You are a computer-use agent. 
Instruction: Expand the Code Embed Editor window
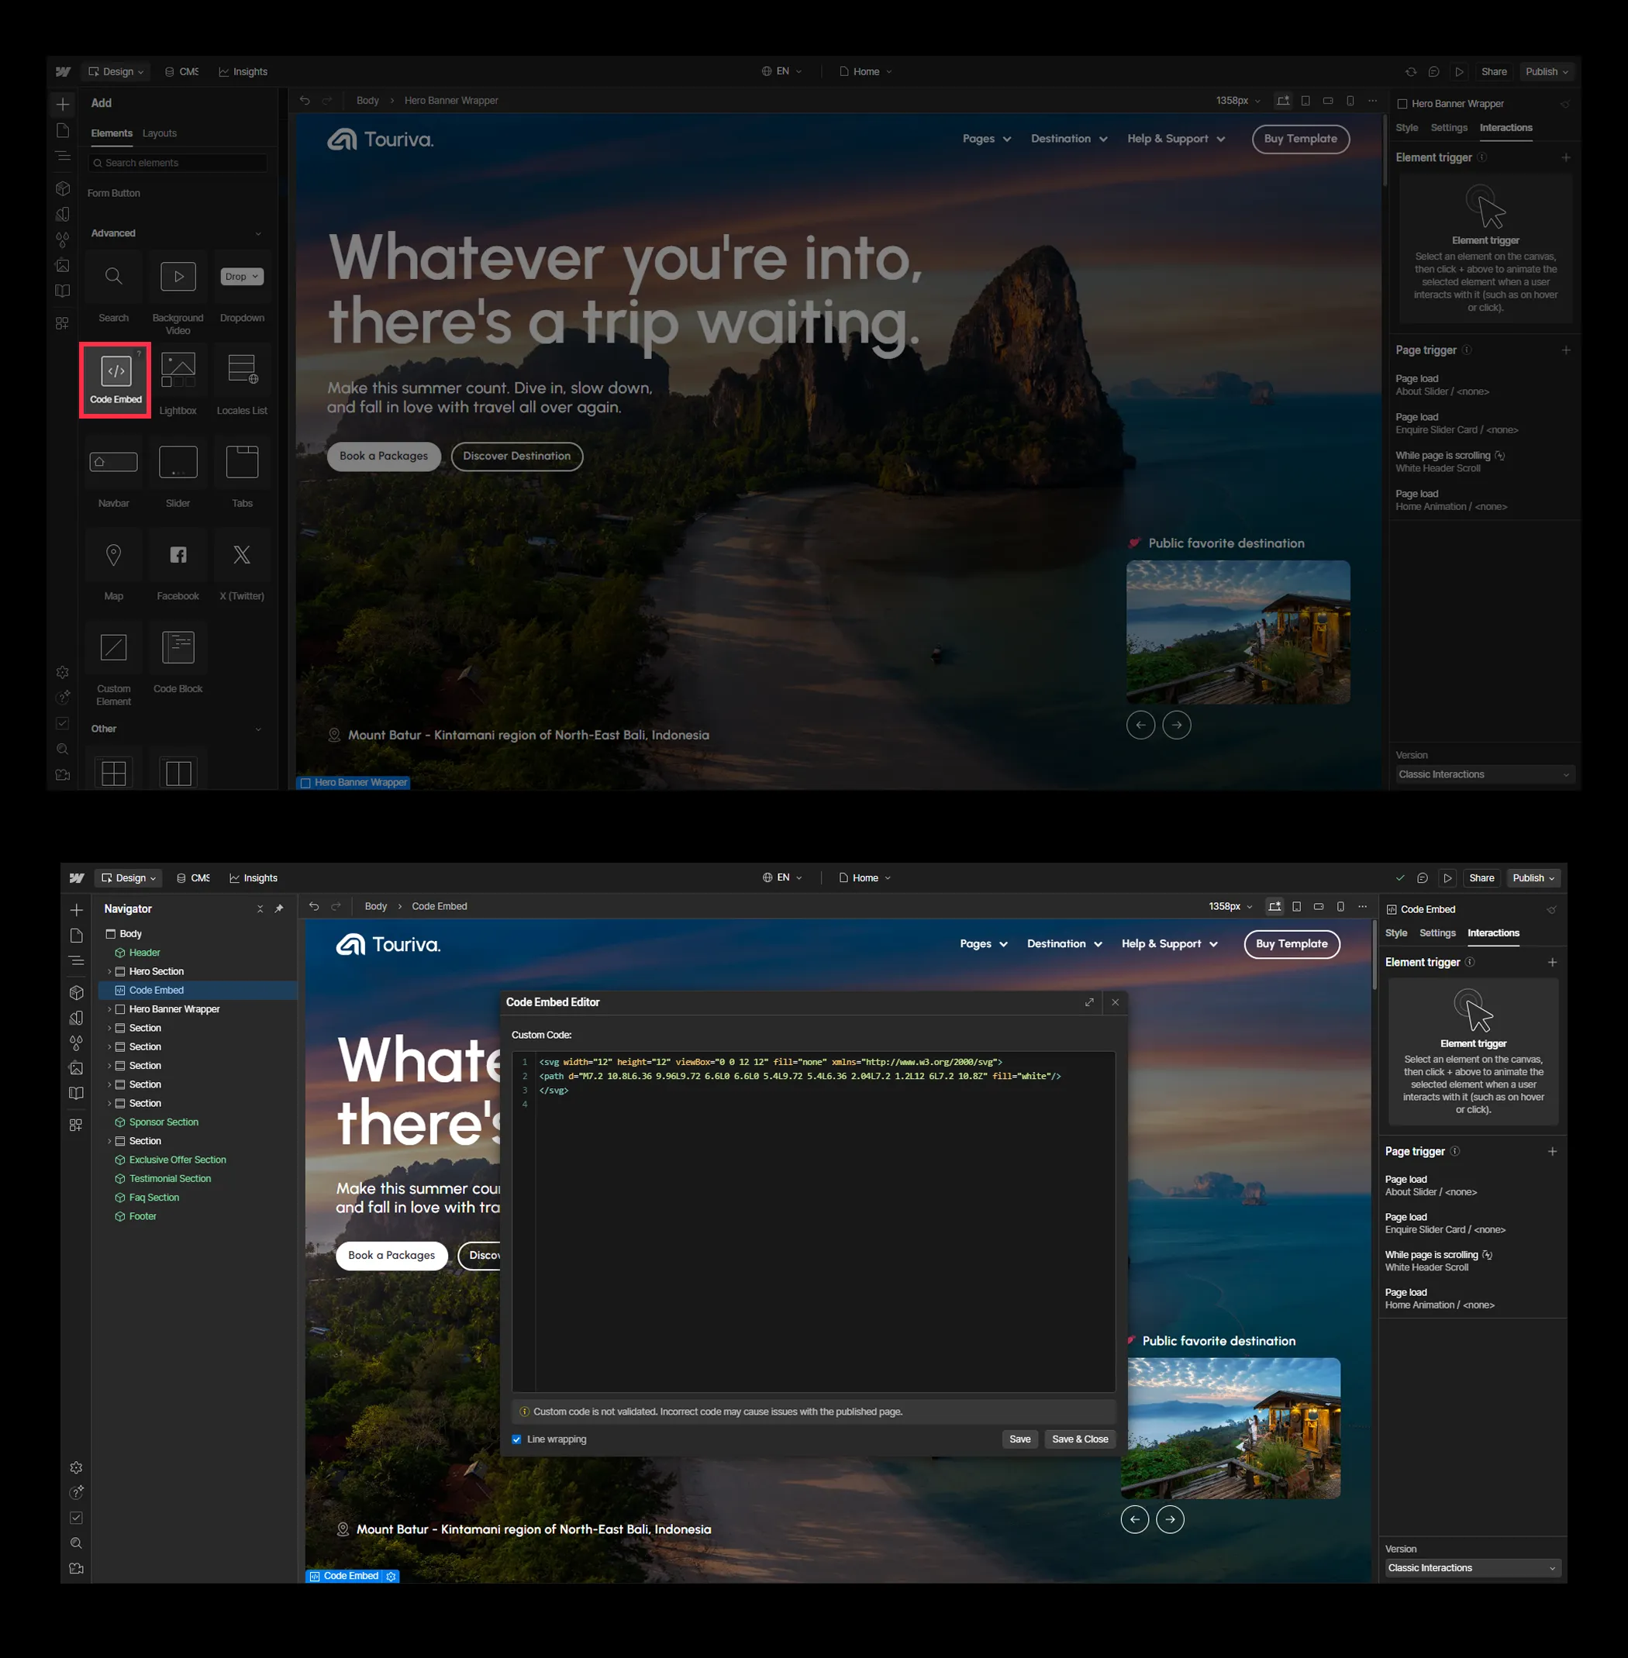(x=1088, y=1002)
